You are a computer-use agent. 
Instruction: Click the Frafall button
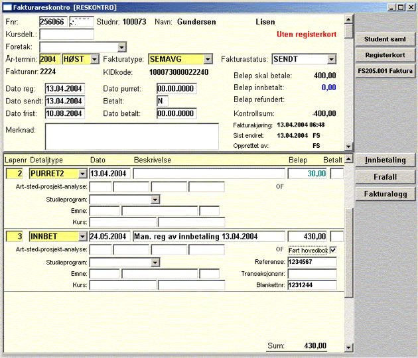(385, 177)
